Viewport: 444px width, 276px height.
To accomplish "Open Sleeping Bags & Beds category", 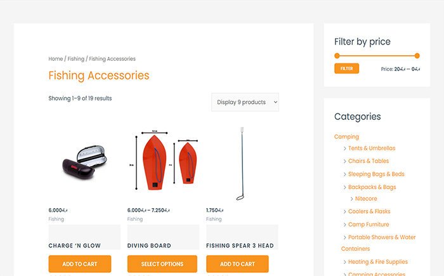I will coord(376,174).
